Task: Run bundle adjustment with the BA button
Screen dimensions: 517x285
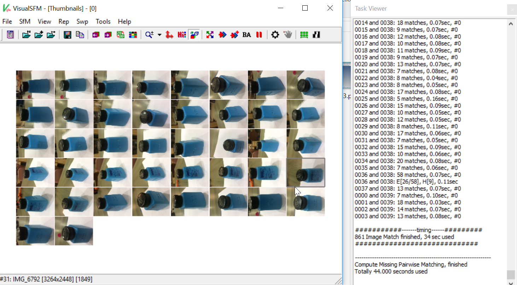Action: pyautogui.click(x=247, y=35)
